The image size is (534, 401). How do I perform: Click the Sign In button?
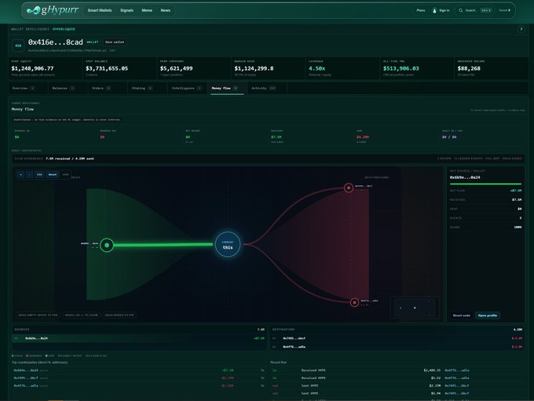(x=441, y=10)
